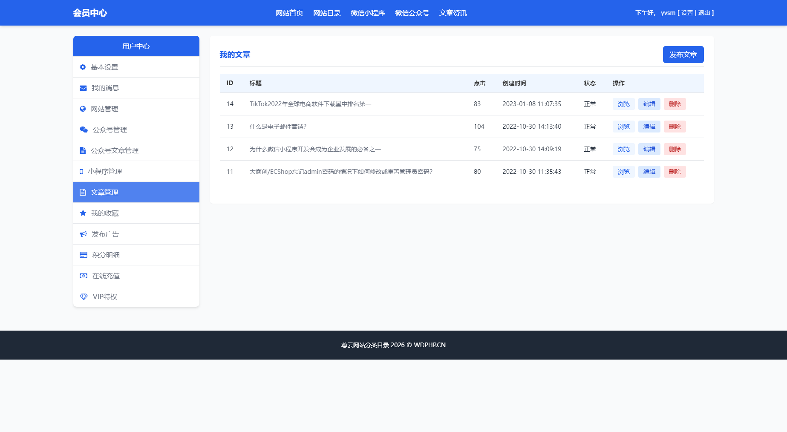Go to 微信小程序 navigation item

tap(368, 13)
